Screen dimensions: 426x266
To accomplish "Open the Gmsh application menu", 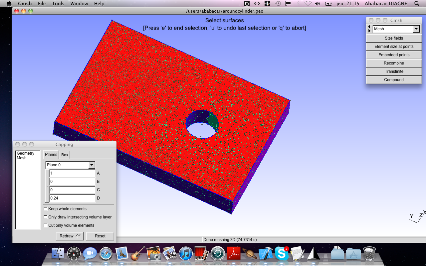I will point(25,3).
